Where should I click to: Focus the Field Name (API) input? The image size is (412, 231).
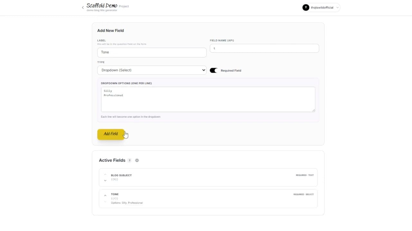pyautogui.click(x=264, y=48)
